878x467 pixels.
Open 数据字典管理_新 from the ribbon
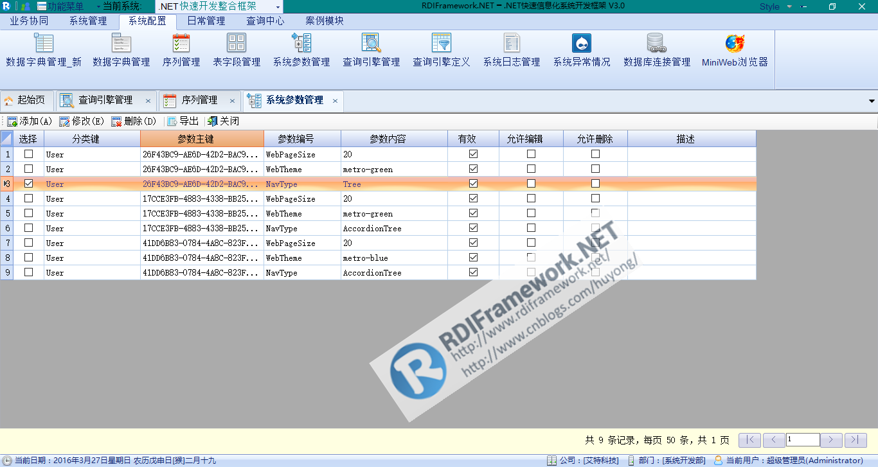pyautogui.click(x=44, y=50)
